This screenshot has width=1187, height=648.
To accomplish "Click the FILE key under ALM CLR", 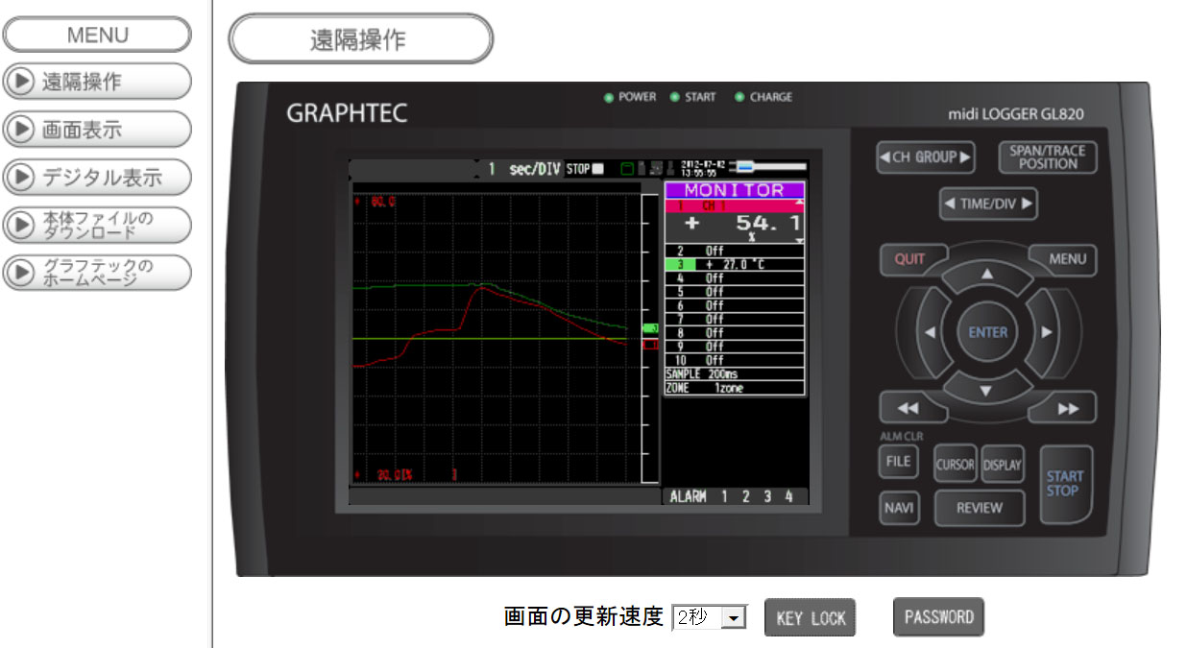I will pyautogui.click(x=898, y=462).
